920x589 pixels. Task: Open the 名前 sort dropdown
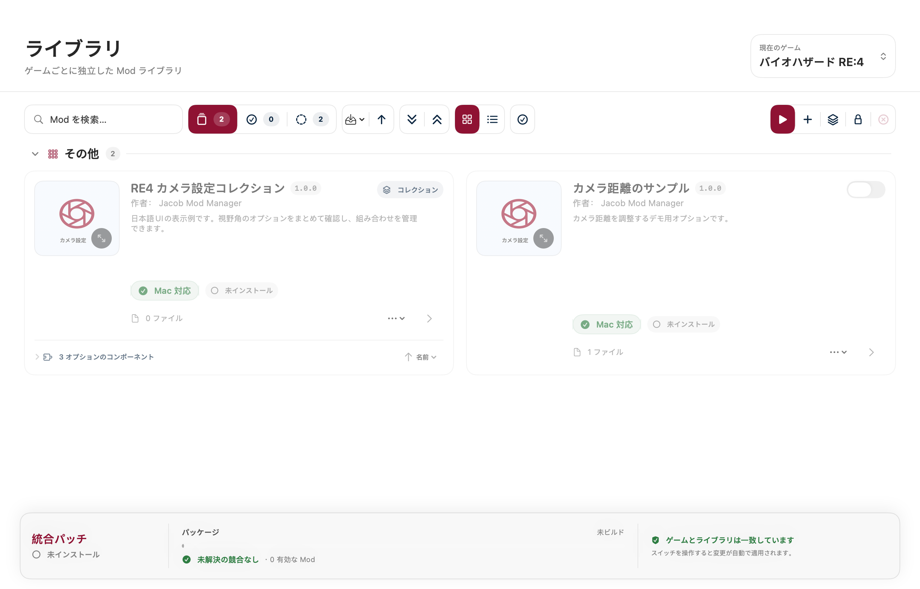[x=426, y=357]
